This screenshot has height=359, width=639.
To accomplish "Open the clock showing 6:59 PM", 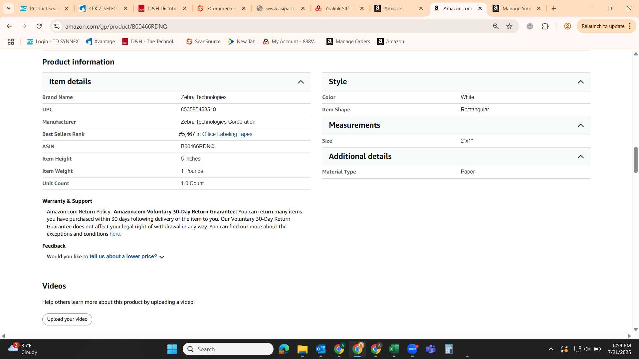I will [619, 349].
